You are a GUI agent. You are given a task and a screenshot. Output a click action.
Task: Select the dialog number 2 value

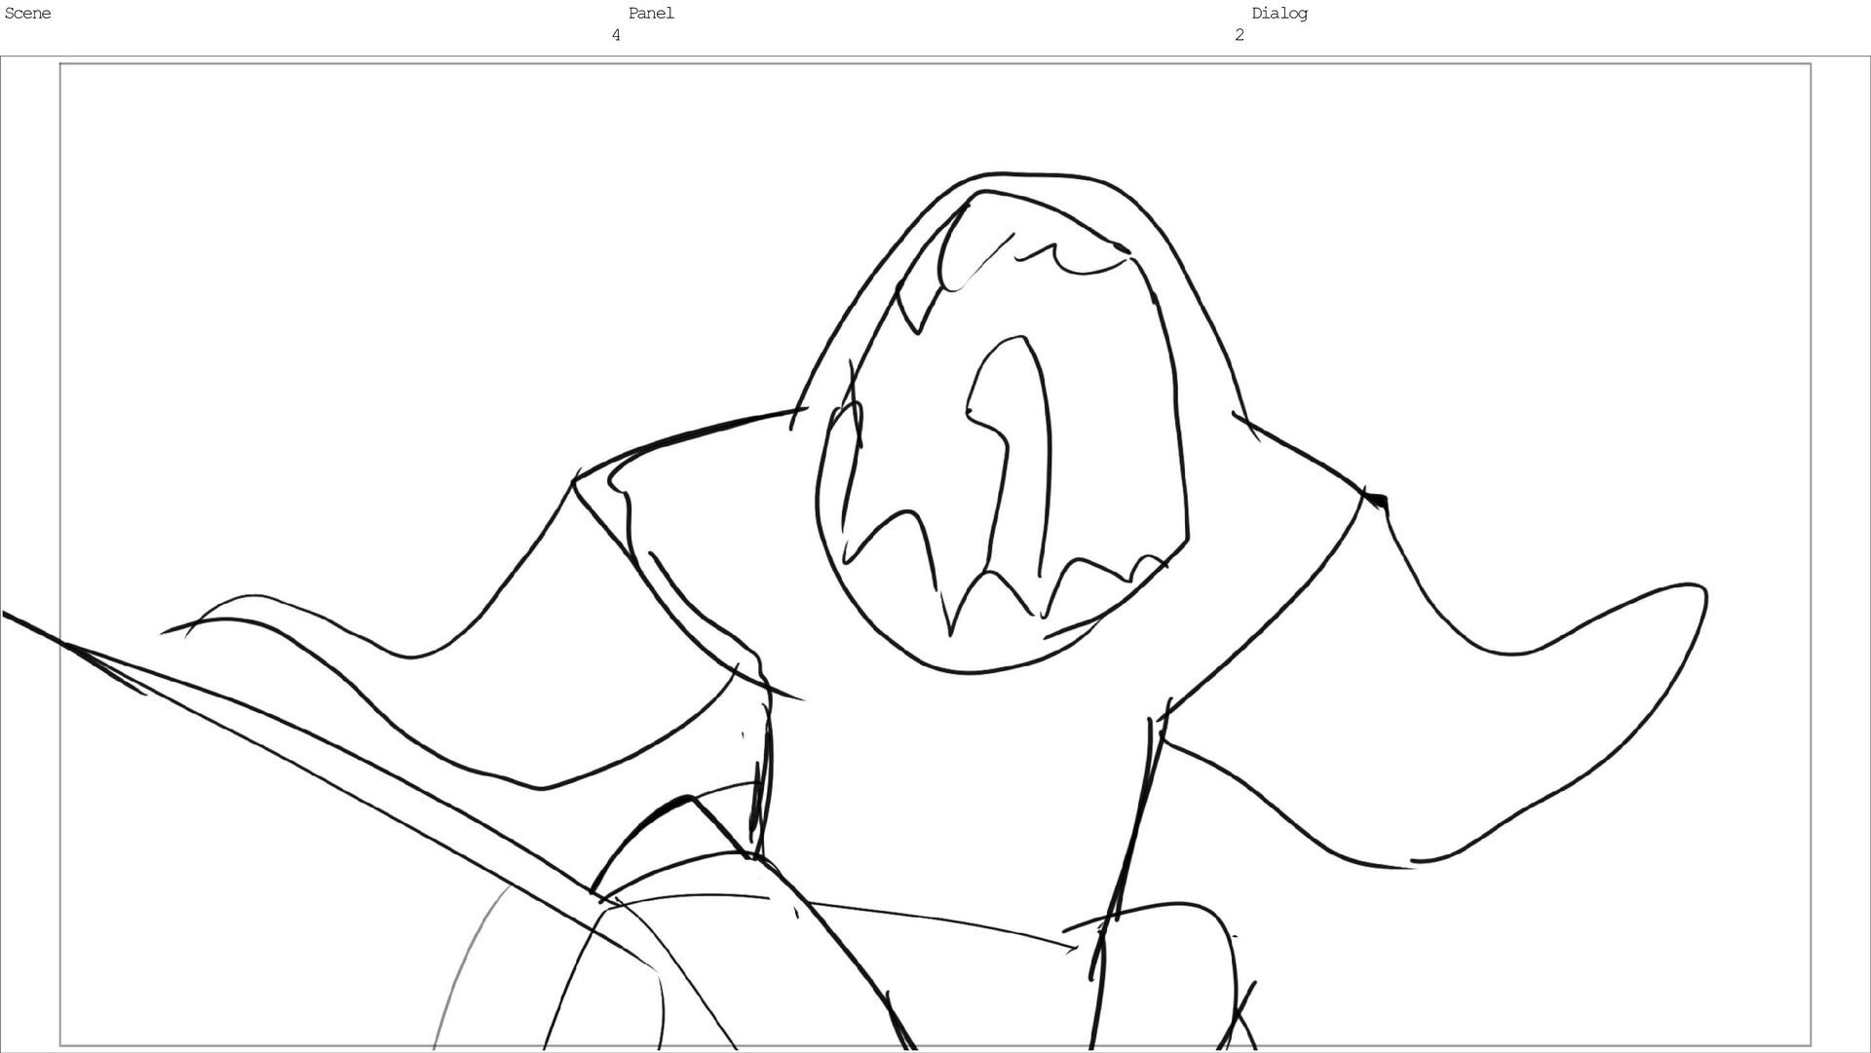pyautogui.click(x=1240, y=35)
